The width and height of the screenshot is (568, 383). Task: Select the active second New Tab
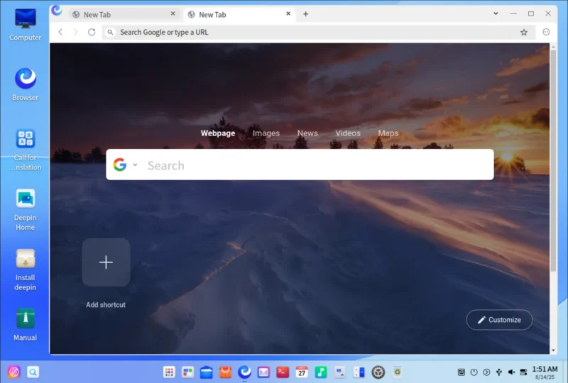[x=240, y=14]
